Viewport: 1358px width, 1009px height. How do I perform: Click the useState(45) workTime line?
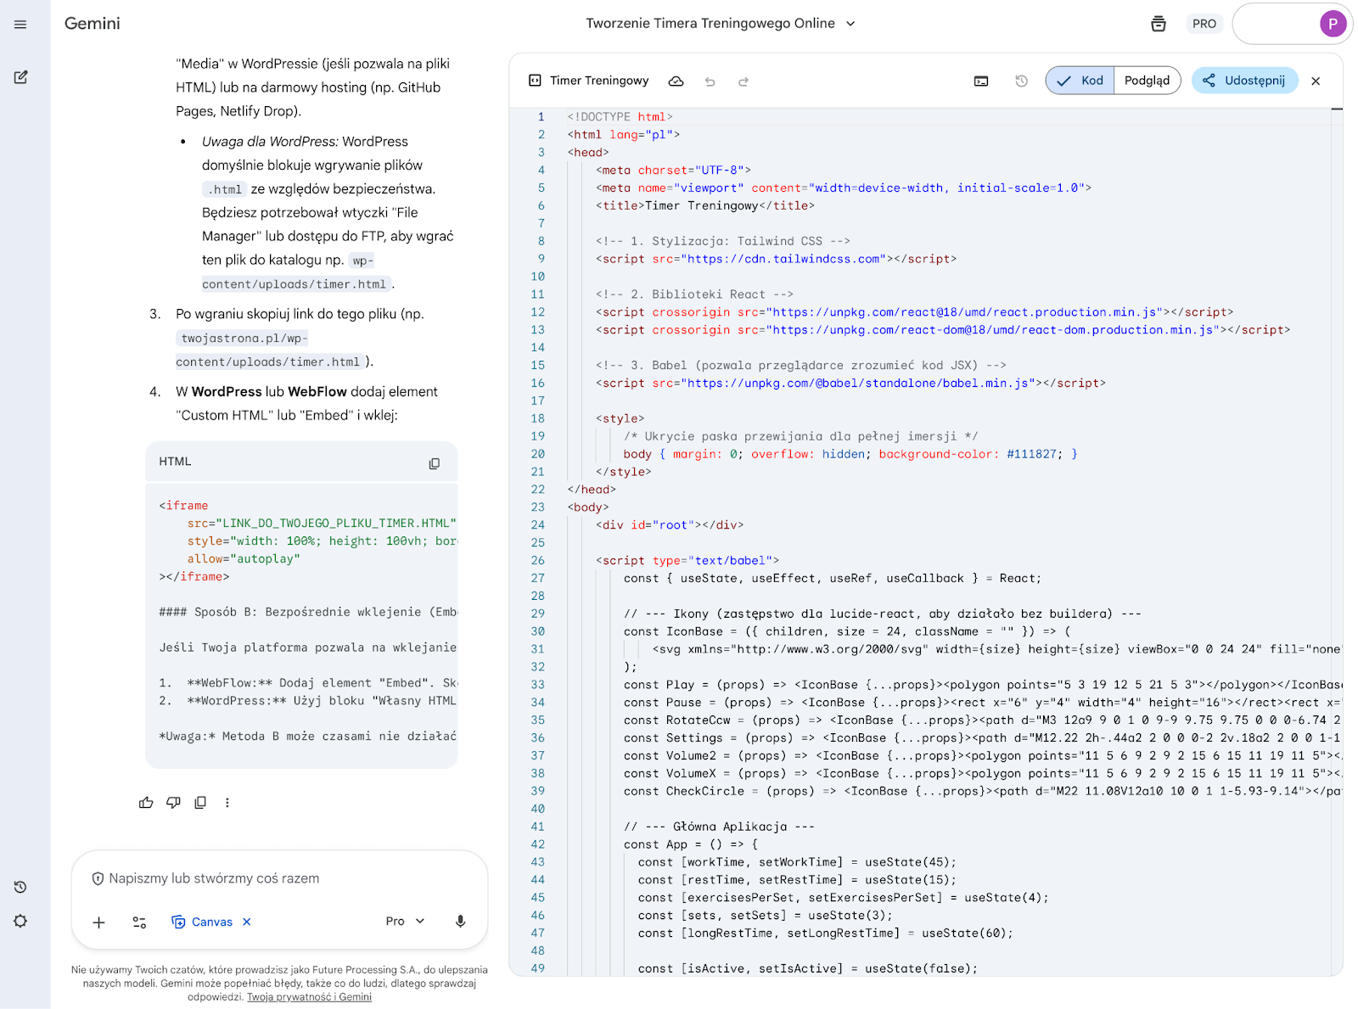pyautogui.click(x=797, y=862)
